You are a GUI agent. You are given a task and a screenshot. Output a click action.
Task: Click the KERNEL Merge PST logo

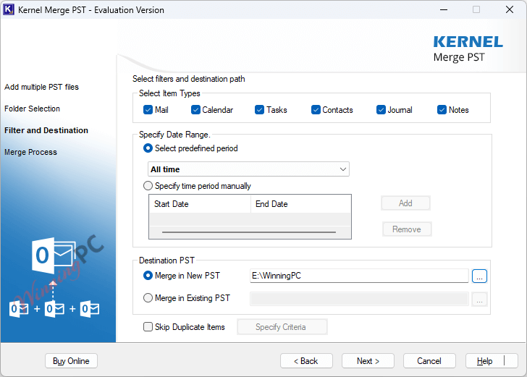tap(468, 49)
